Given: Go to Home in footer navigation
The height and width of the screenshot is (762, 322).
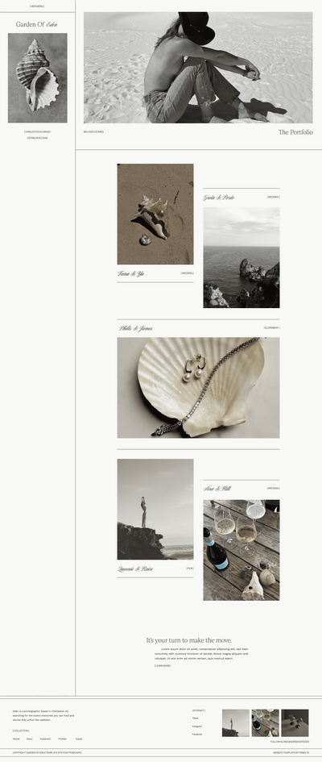Looking at the screenshot, I should 16,739.
